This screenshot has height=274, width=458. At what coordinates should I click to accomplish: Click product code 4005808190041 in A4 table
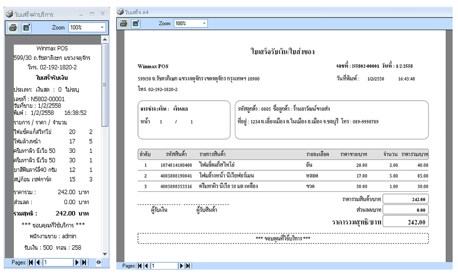pyautogui.click(x=176, y=176)
